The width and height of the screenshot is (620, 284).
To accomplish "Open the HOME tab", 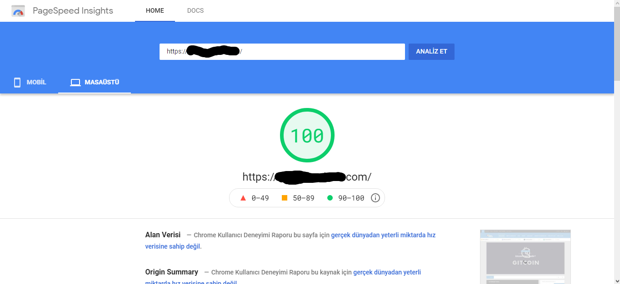I will coord(155,11).
